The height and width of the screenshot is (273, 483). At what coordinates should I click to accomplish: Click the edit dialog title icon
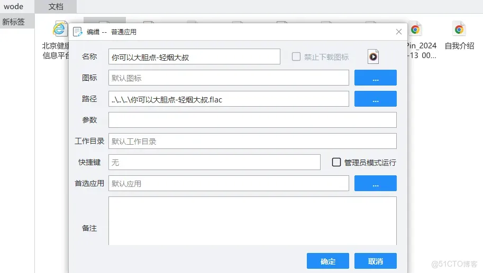[78, 32]
